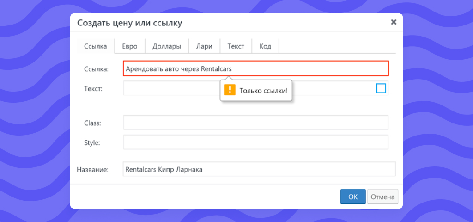The height and width of the screenshot is (222, 473).
Task: Click into the Class input field
Action: [255, 123]
